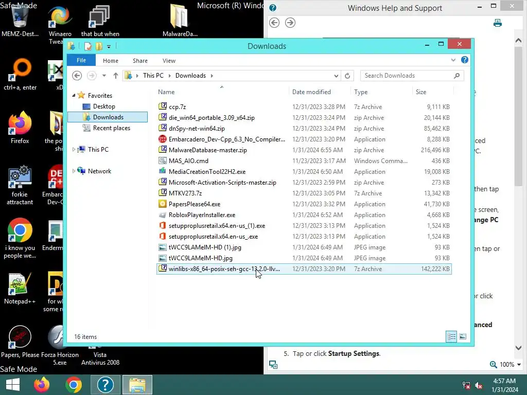Open Explorer help question mark icon
527x395 pixels.
[x=465, y=60]
